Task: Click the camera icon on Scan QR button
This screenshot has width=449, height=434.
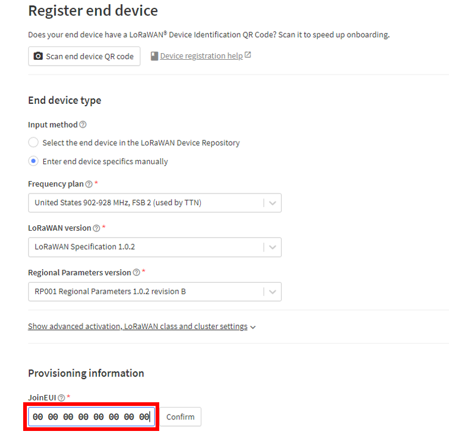Action: pyautogui.click(x=38, y=56)
